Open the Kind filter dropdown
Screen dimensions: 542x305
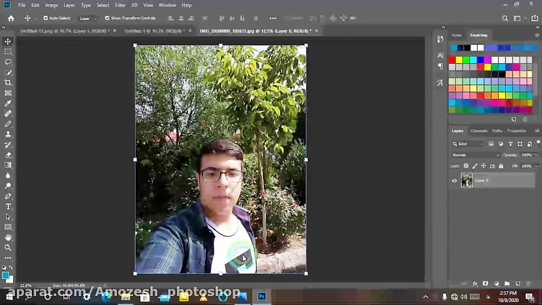[x=468, y=144]
